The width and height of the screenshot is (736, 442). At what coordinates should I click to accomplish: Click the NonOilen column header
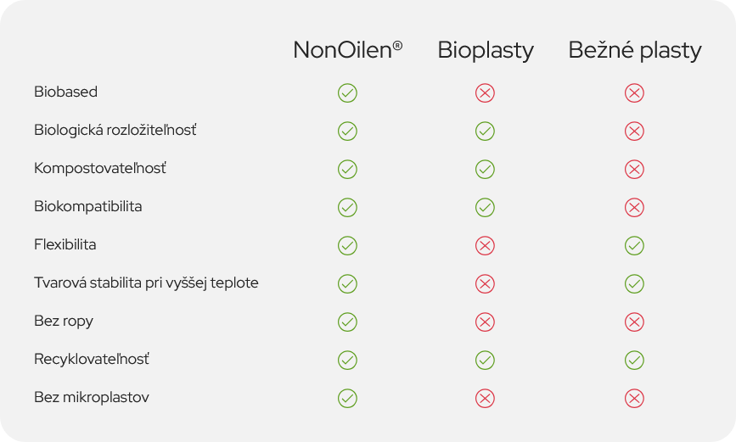tap(348, 50)
